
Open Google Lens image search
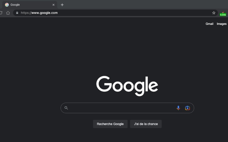tap(187, 108)
